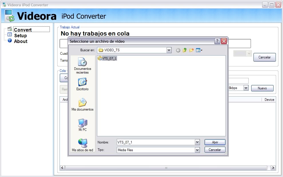Open the View menu icon in dialog
The image size is (283, 177).
point(199,50)
